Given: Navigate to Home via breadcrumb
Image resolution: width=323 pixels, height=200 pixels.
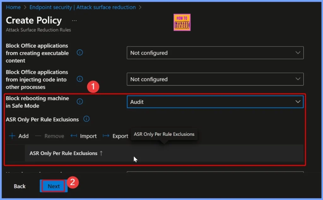Looking at the screenshot, I should click(13, 7).
